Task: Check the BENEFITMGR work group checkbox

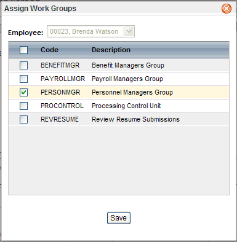Action: point(23,66)
